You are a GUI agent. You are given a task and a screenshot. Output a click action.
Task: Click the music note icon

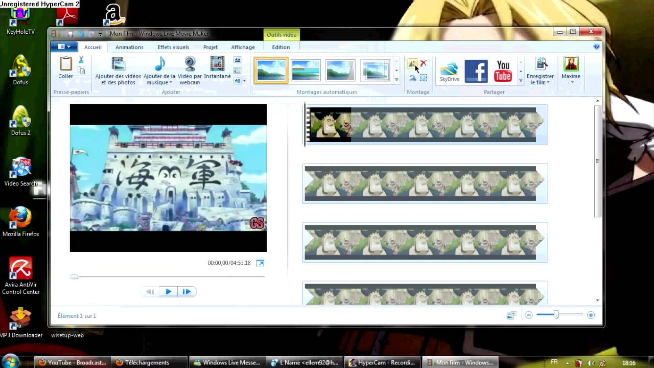click(x=159, y=64)
